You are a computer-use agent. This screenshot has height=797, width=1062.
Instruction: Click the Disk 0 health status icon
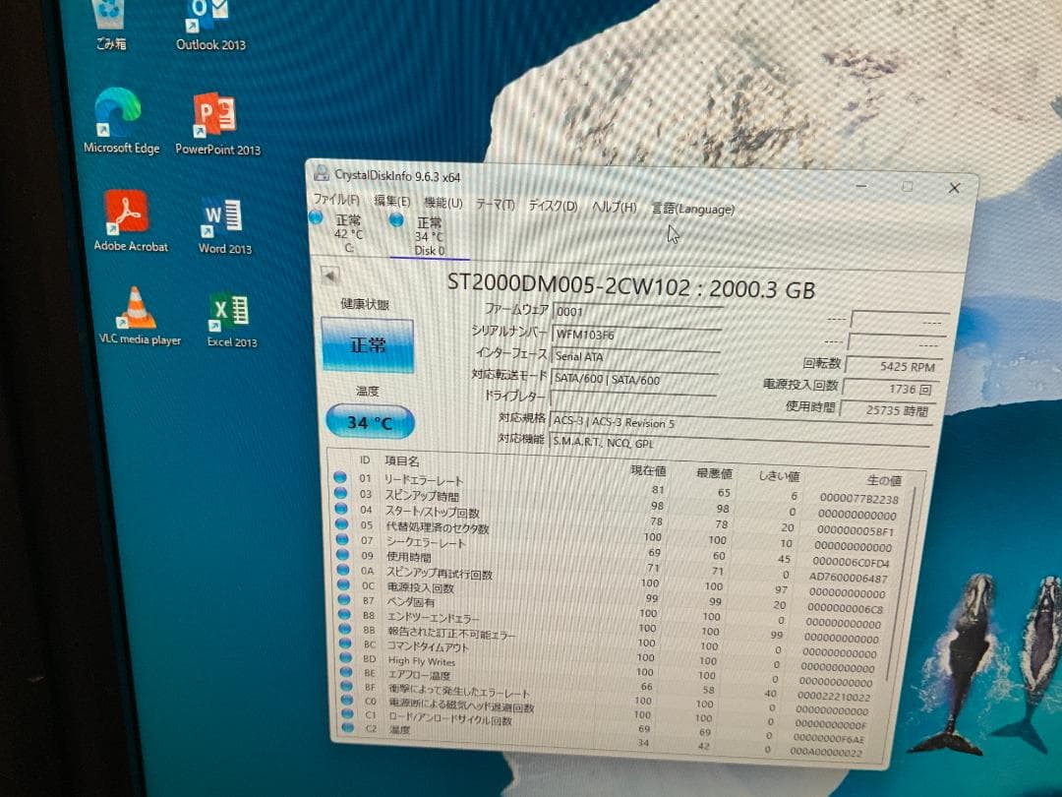396,221
